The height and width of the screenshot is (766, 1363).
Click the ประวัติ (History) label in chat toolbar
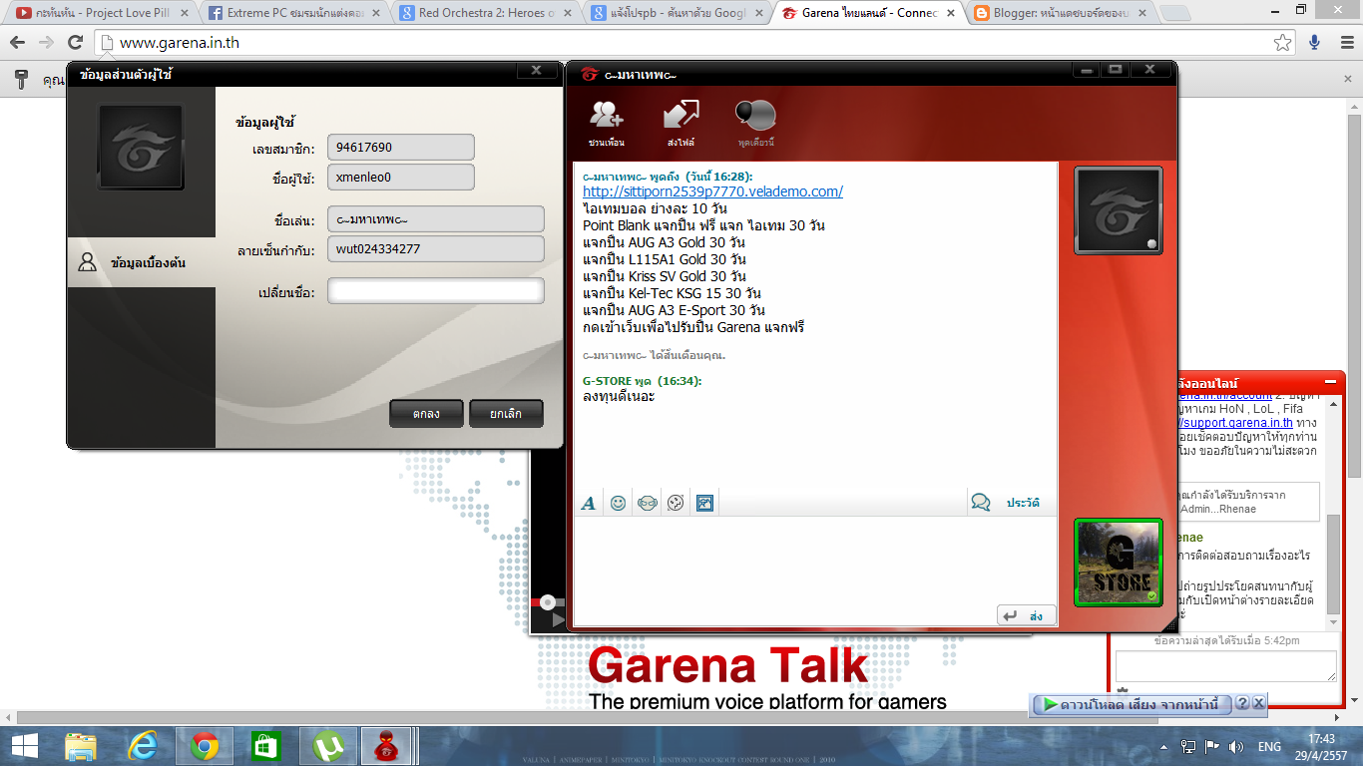point(1023,503)
